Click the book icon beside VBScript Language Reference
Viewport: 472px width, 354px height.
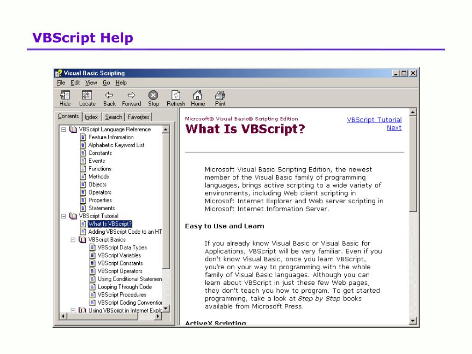[x=73, y=130]
